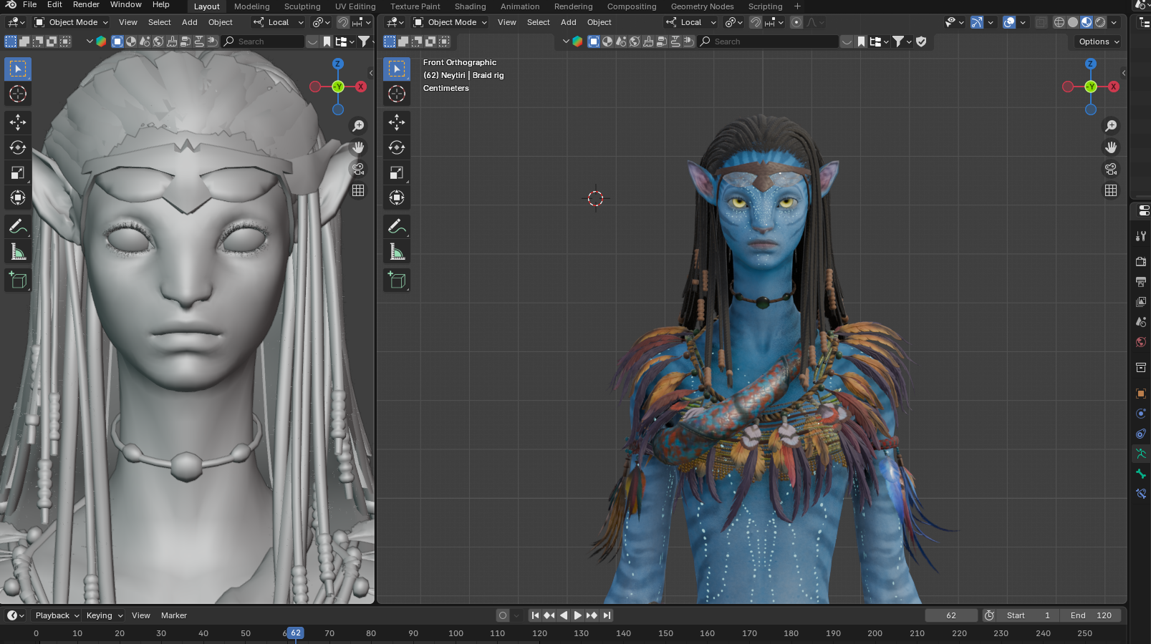The image size is (1151, 644).
Task: Enable auto keying record button
Action: [503, 615]
